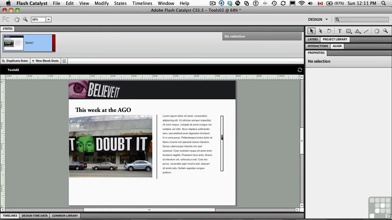Select the Hand tool in tools panel
392x220 pixels.
377,31
